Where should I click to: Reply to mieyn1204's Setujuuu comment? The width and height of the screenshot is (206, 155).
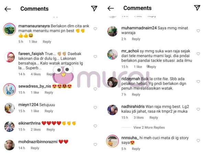pos(49,111)
